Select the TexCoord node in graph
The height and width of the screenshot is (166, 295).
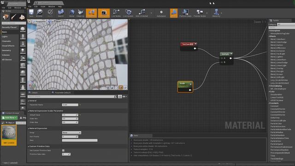tap(189, 46)
